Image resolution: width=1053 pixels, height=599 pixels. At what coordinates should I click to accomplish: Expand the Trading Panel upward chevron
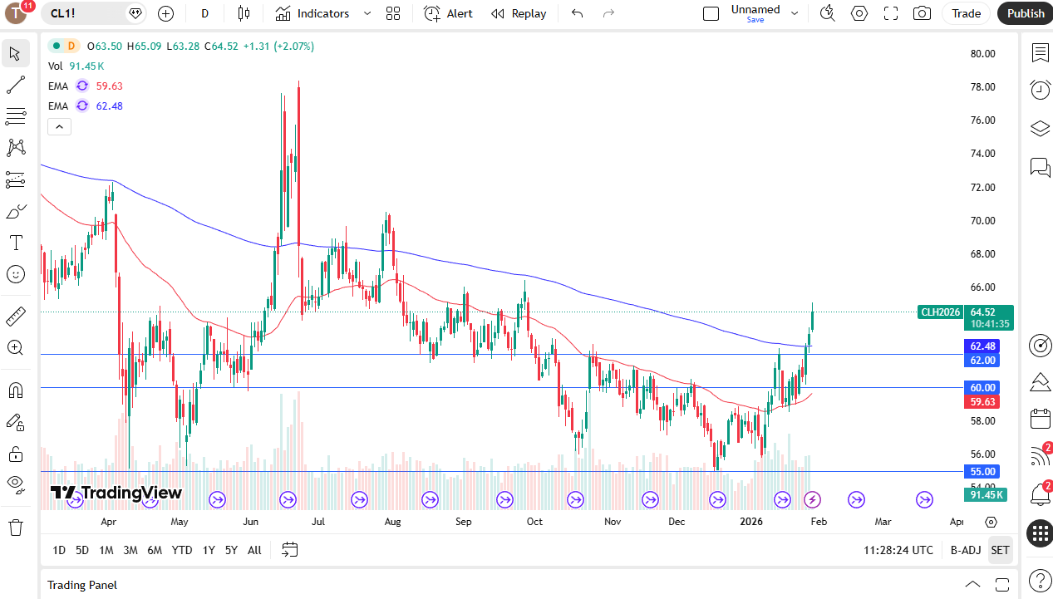(x=972, y=584)
